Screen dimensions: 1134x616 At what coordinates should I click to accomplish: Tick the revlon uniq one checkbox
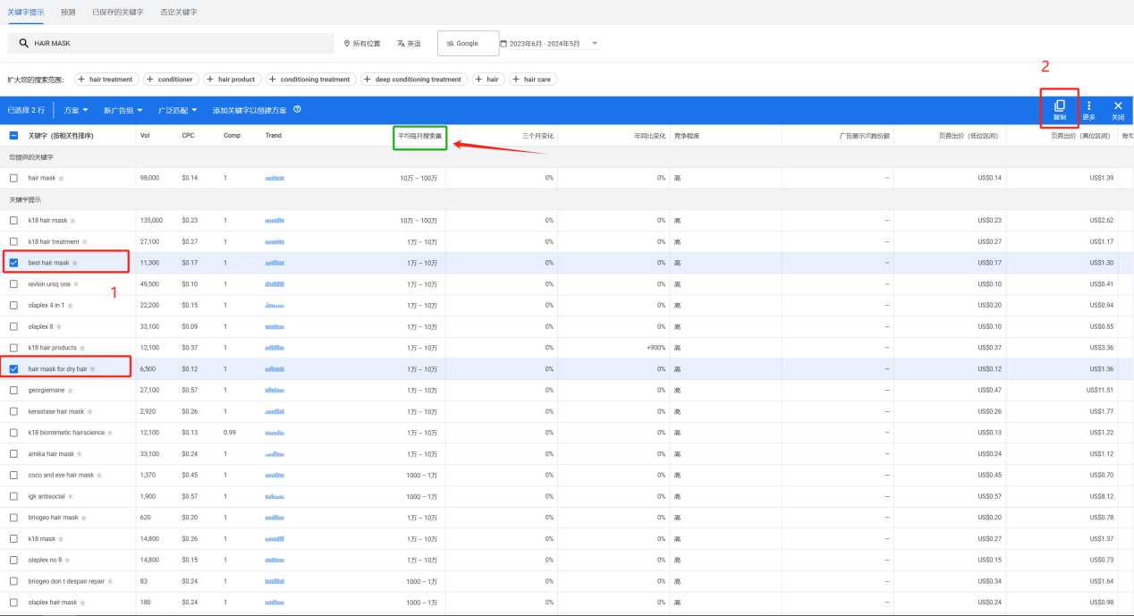point(13,284)
